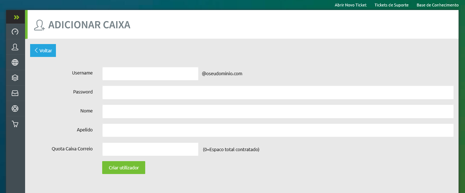This screenshot has height=193, width=465.
Task: Click the add-user icon beside Adicionar Caixa
Action: pyautogui.click(x=39, y=25)
